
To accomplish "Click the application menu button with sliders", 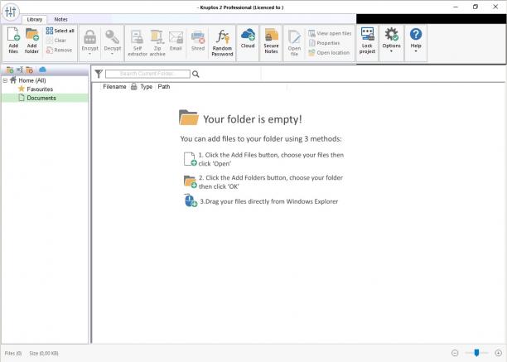I will click(x=11, y=12).
